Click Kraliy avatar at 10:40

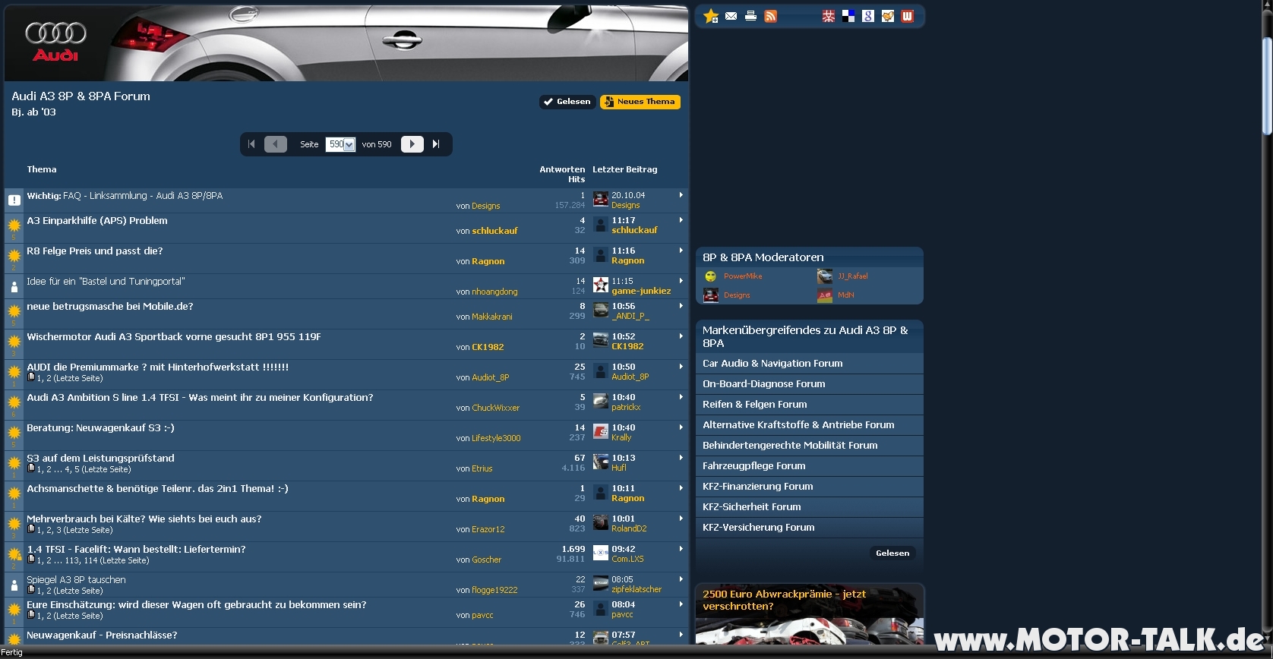pyautogui.click(x=601, y=432)
